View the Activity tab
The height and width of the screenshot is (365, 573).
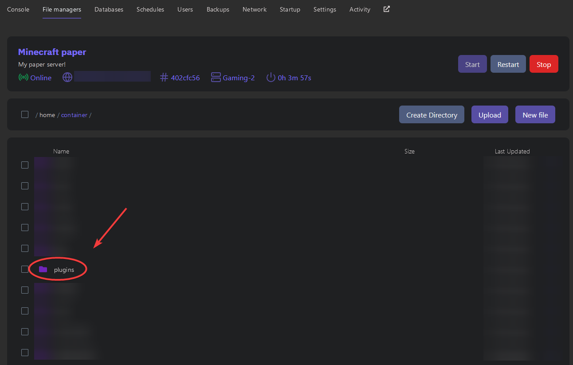click(x=360, y=9)
